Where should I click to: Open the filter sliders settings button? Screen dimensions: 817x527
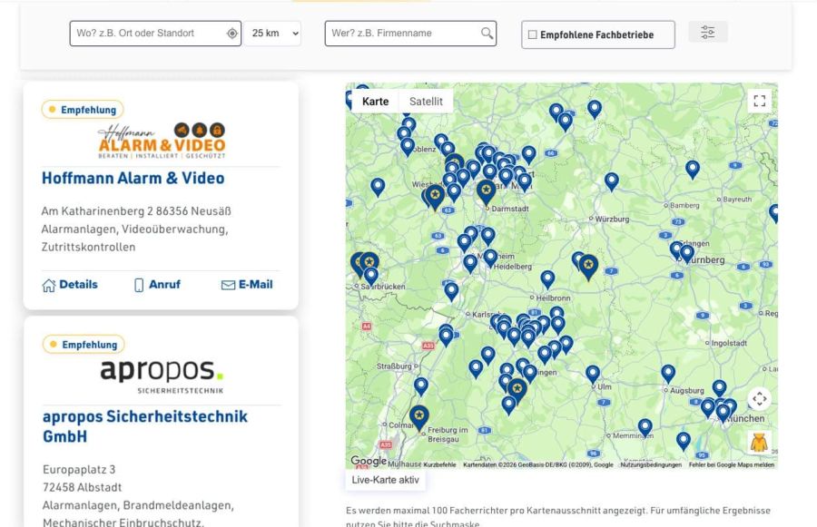point(707,33)
